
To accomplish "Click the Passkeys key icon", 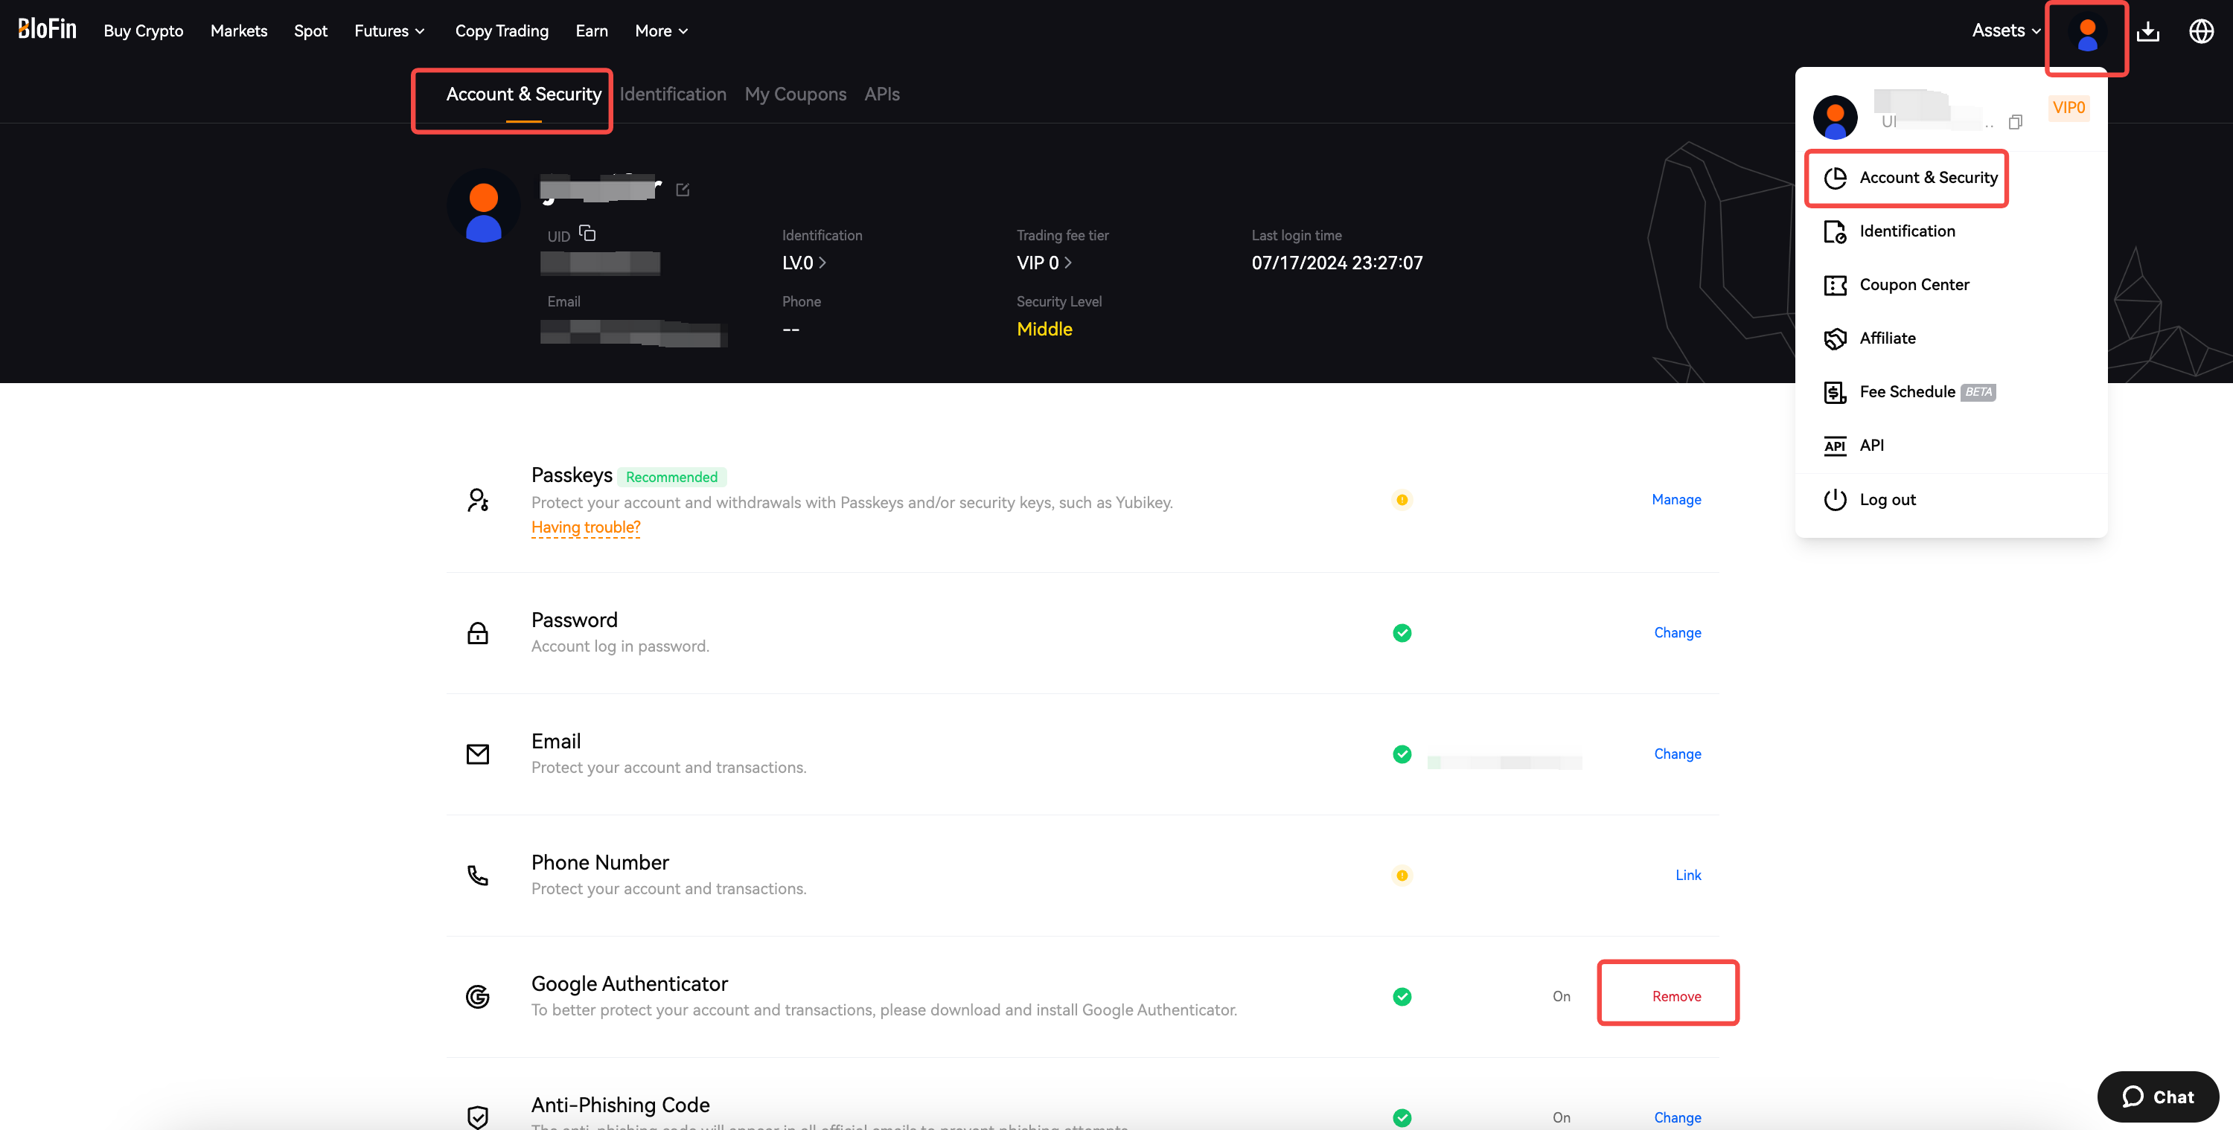I will [478, 499].
